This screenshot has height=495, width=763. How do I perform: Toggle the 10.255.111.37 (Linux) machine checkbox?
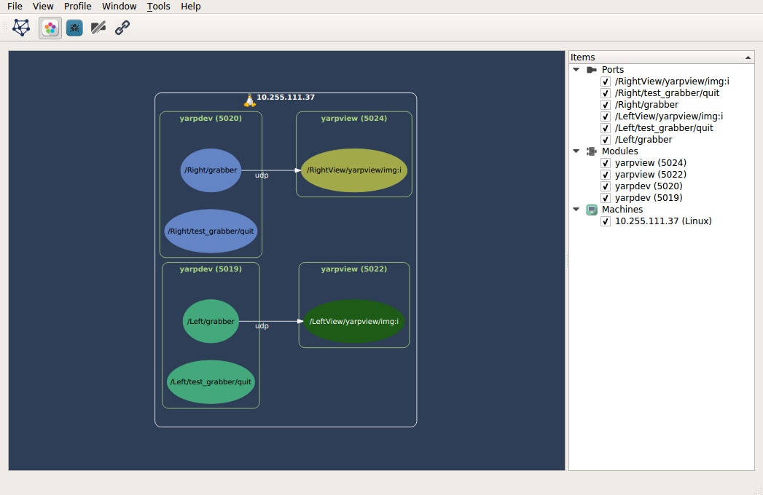coord(606,221)
